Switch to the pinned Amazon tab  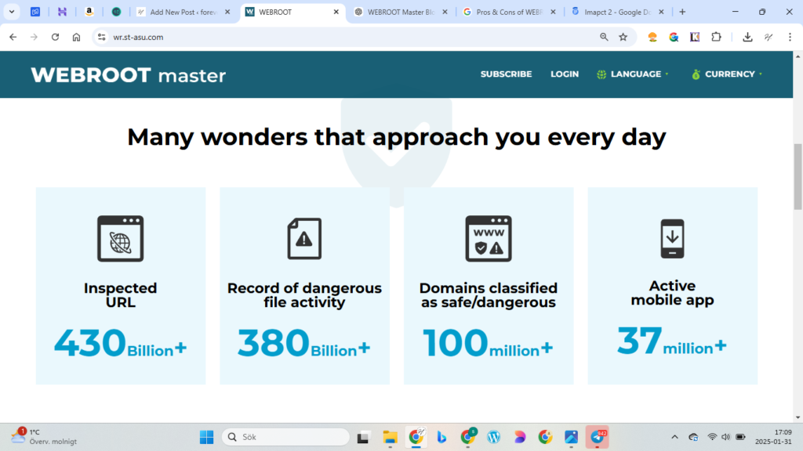(x=89, y=12)
